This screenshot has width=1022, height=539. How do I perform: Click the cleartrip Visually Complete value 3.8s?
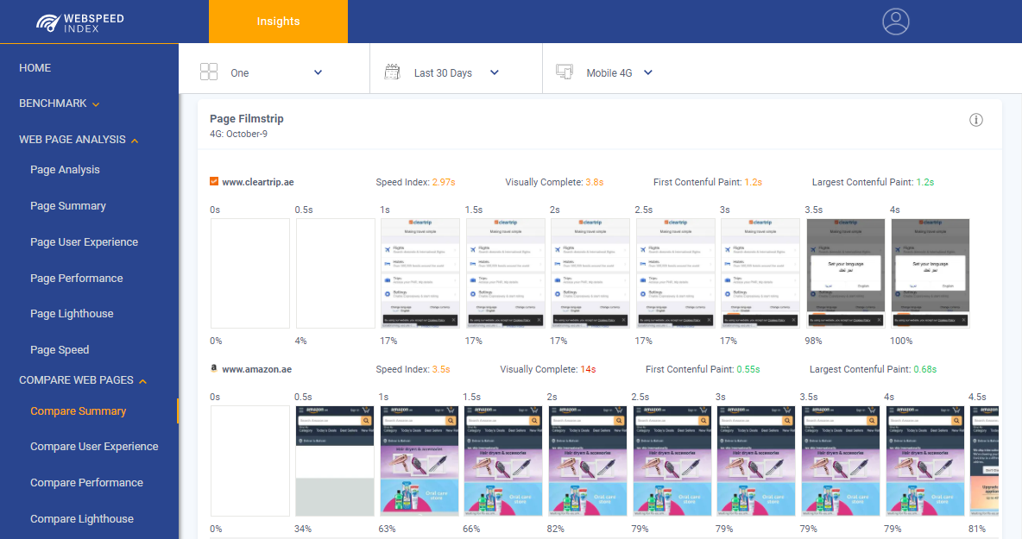pos(595,182)
